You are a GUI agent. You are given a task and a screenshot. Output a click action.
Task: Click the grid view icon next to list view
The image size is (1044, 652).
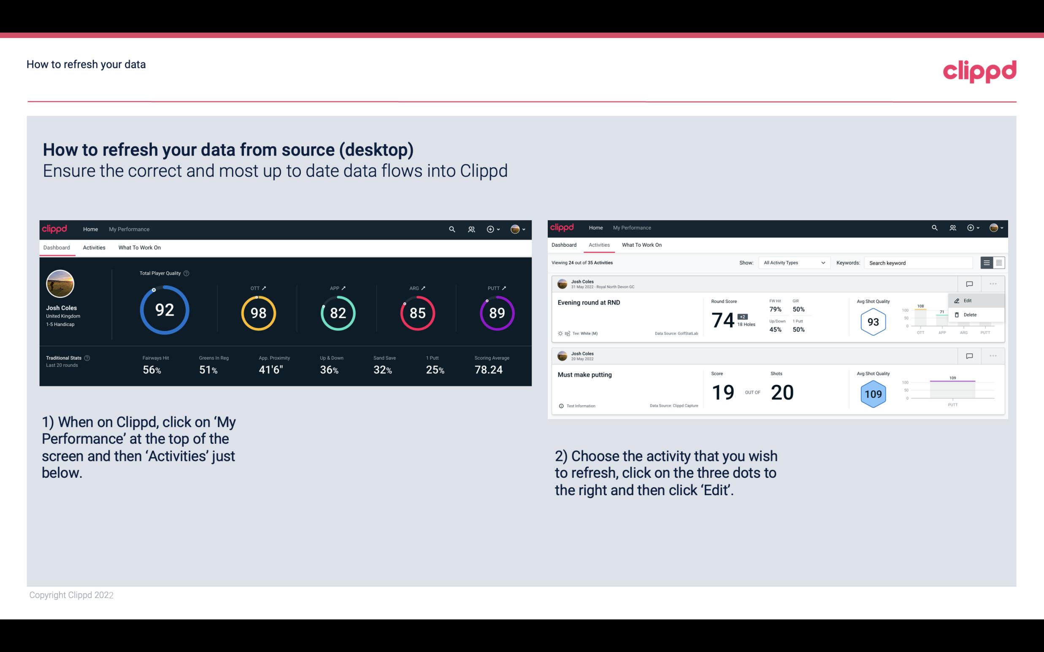[999, 262]
